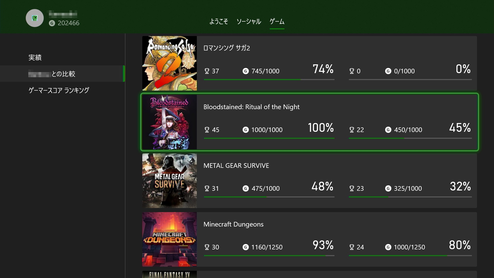This screenshot has height=278, width=494.
Task: Click the Gamerscore icon beside 745/1000
Action: pos(246,71)
